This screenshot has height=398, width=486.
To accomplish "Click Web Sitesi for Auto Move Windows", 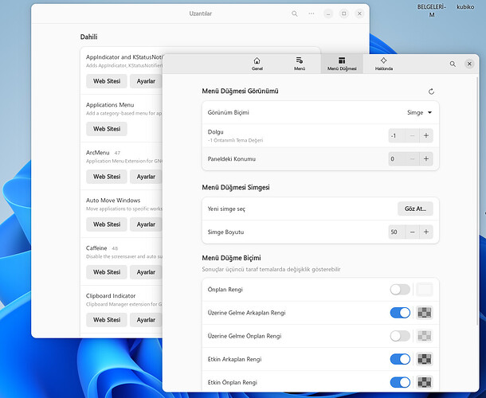I will coord(107,224).
